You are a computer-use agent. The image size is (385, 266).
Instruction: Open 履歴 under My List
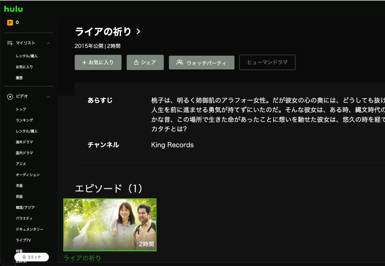point(19,78)
